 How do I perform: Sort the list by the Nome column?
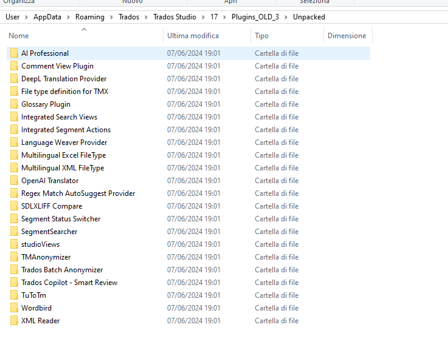(x=19, y=36)
